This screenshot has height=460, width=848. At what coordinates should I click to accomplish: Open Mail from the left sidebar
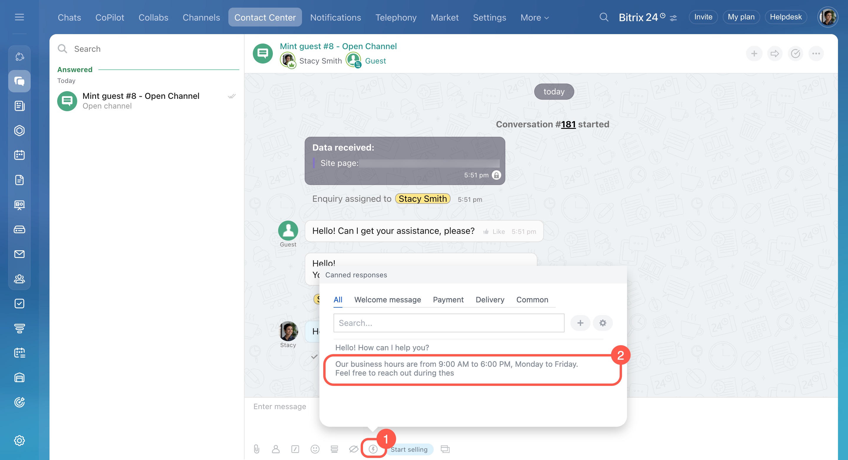point(19,254)
